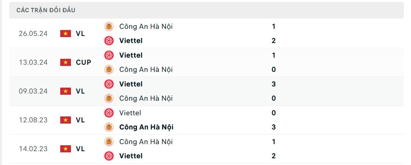The height and width of the screenshot is (165, 411).
Task: Click Vietnam flag beside CUP label
Action: tap(65, 62)
